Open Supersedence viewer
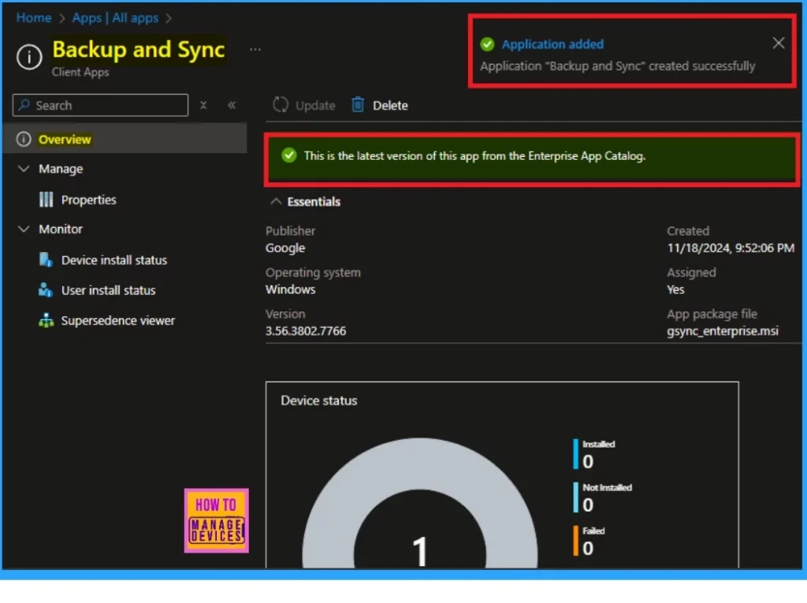The height and width of the screenshot is (603, 807). coord(118,321)
